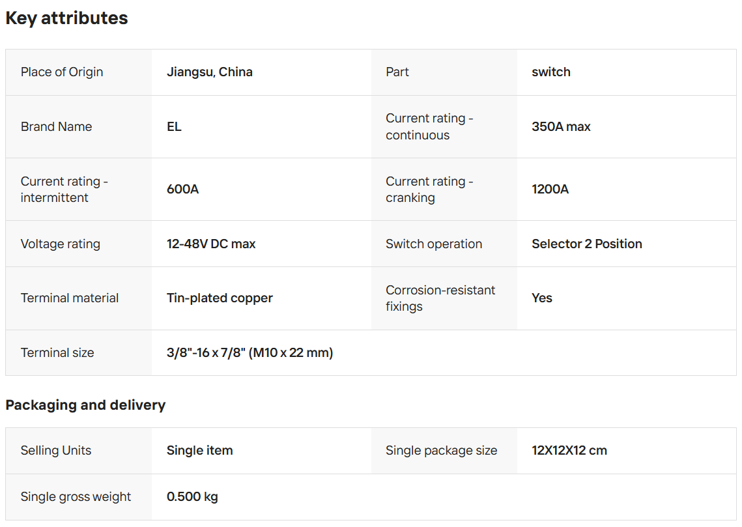Screen dimensions: 742x527
Task: Select the EL brand value
Action: (x=174, y=127)
